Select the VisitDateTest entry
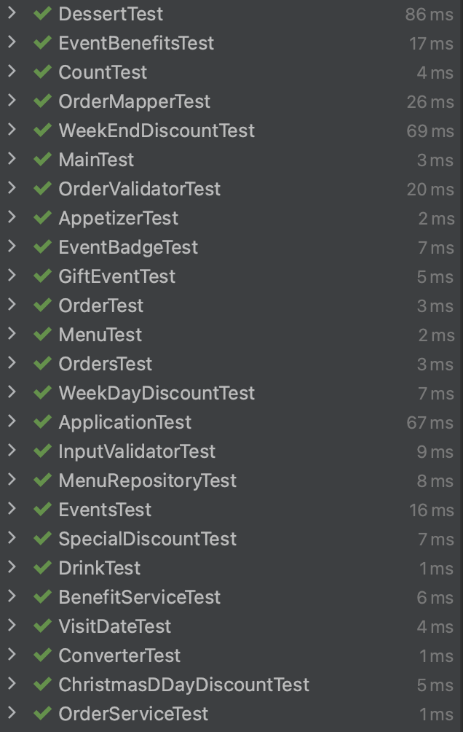Screen dimensions: 463x732 (231, 626)
